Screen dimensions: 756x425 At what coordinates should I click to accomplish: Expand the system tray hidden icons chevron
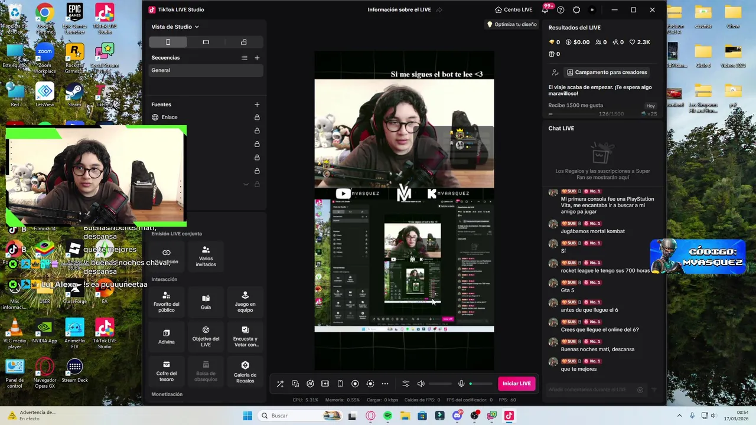[679, 416]
